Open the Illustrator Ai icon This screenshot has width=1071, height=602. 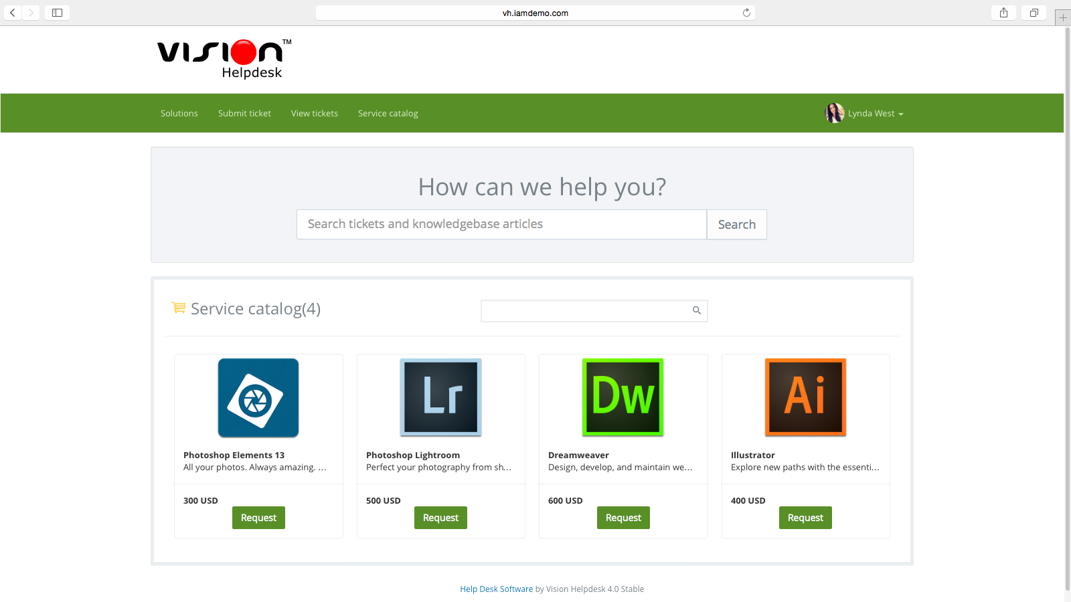coord(805,397)
